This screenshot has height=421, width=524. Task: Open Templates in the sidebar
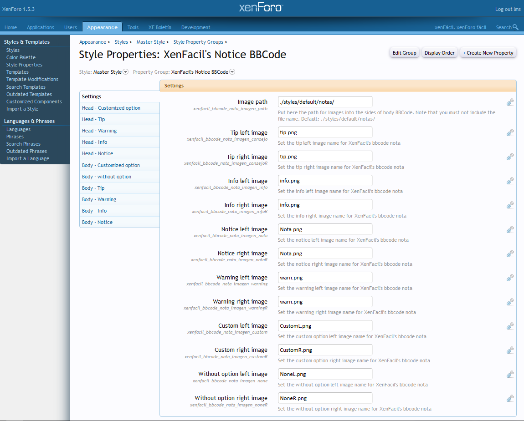[17, 72]
